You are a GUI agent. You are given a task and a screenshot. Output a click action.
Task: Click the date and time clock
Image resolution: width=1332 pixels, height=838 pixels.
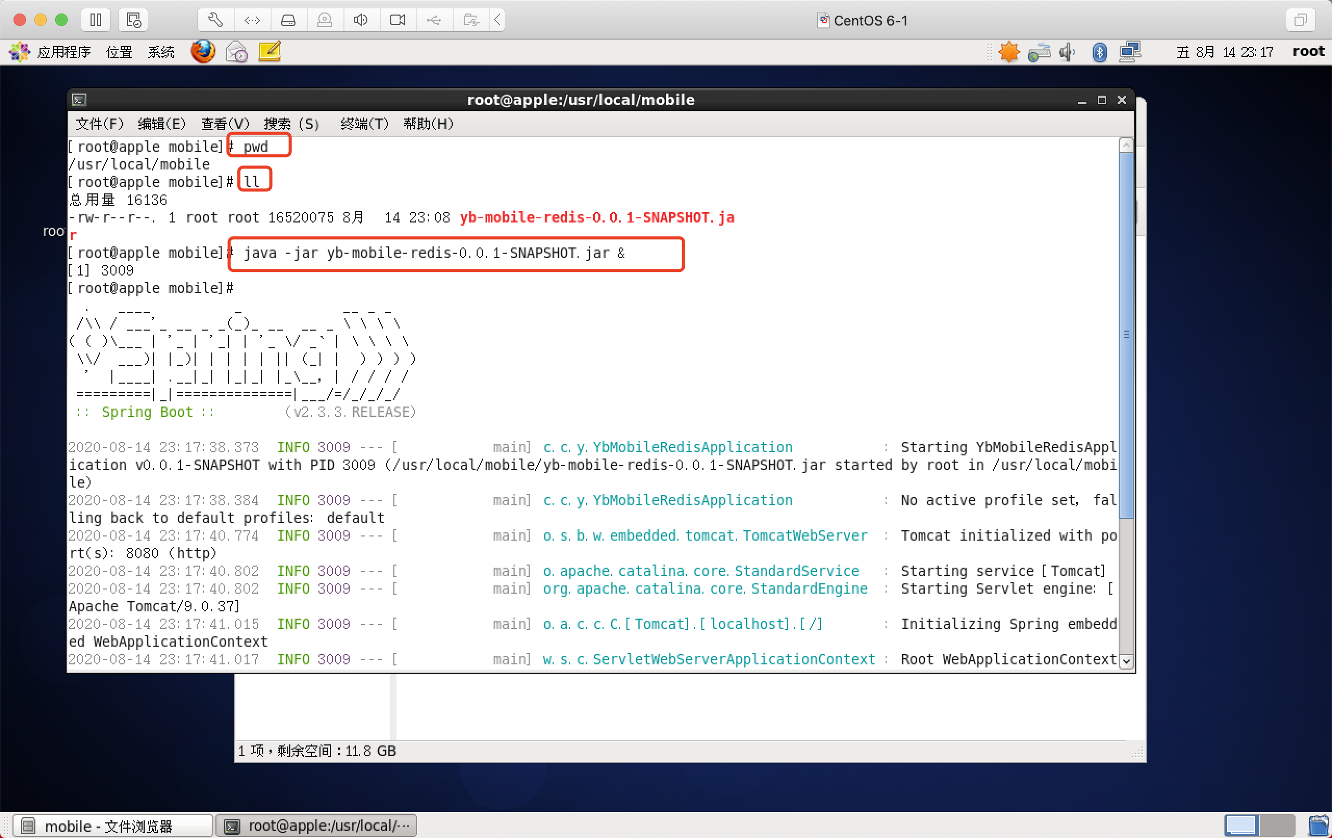click(x=1224, y=52)
